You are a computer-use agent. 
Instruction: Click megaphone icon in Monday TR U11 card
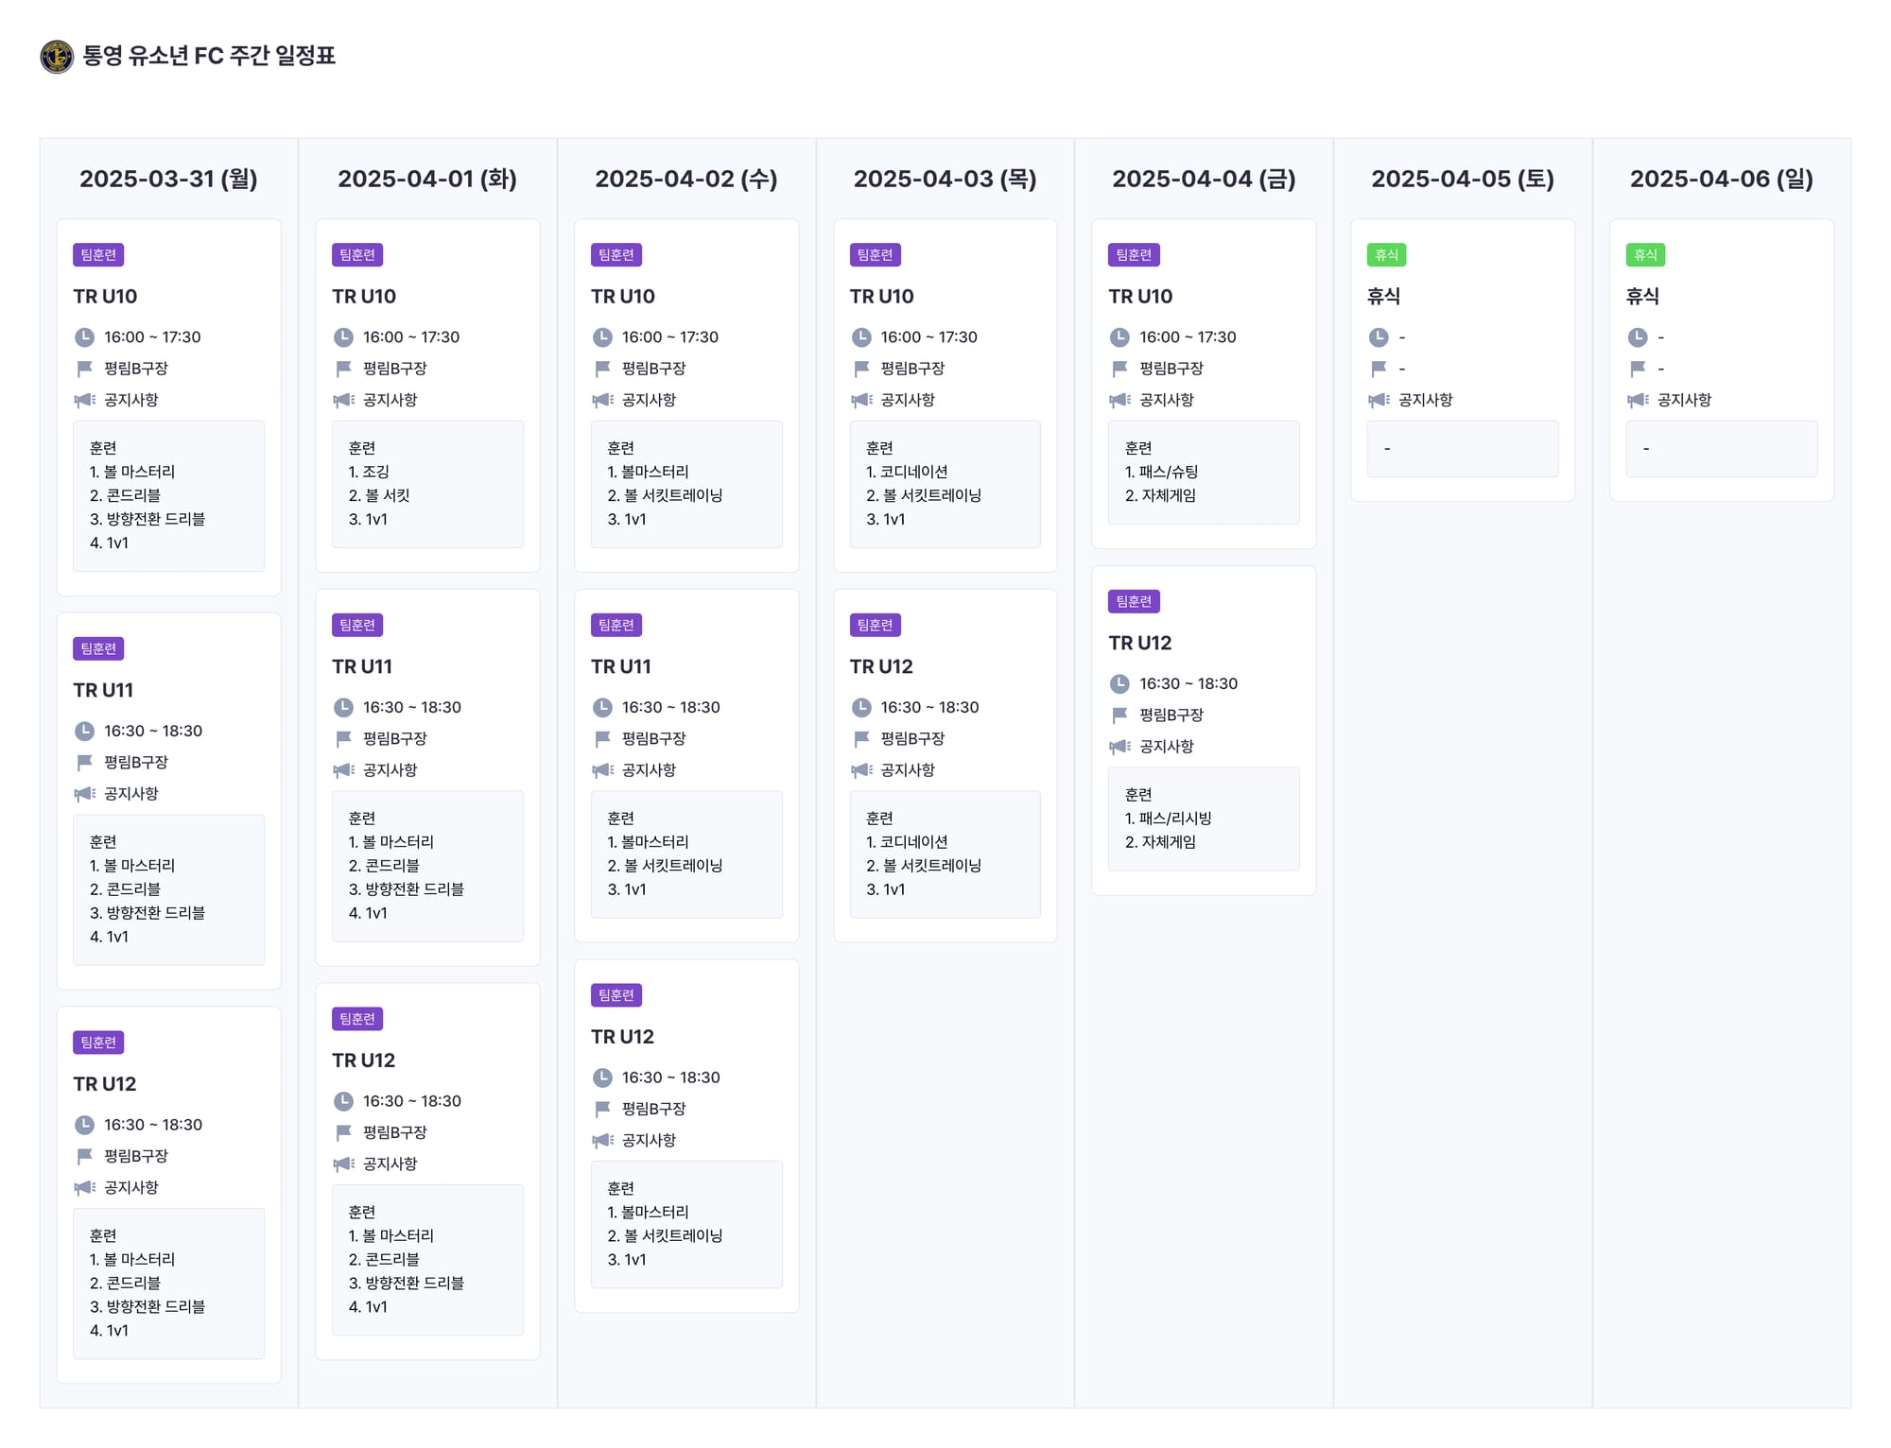(84, 794)
